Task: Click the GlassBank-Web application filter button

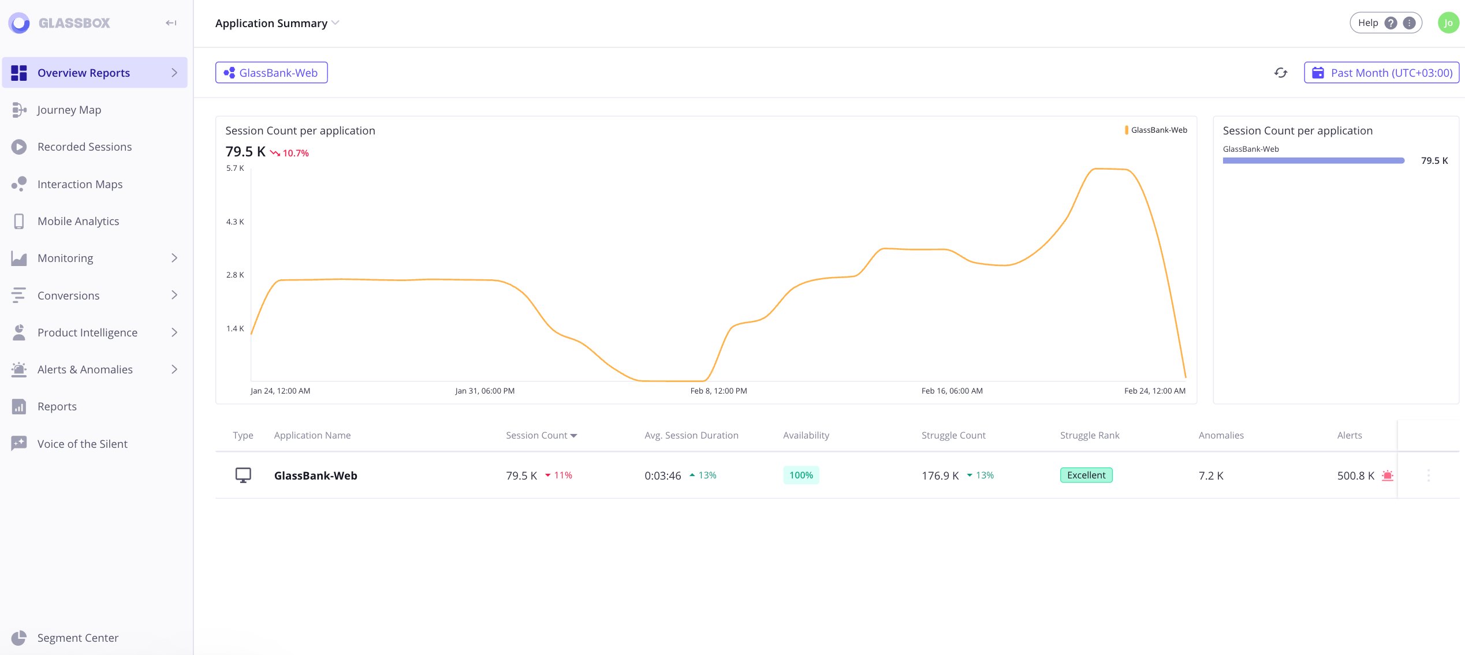Action: pyautogui.click(x=271, y=73)
